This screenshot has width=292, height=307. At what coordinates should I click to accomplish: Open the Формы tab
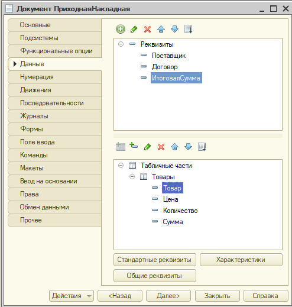pos(54,129)
